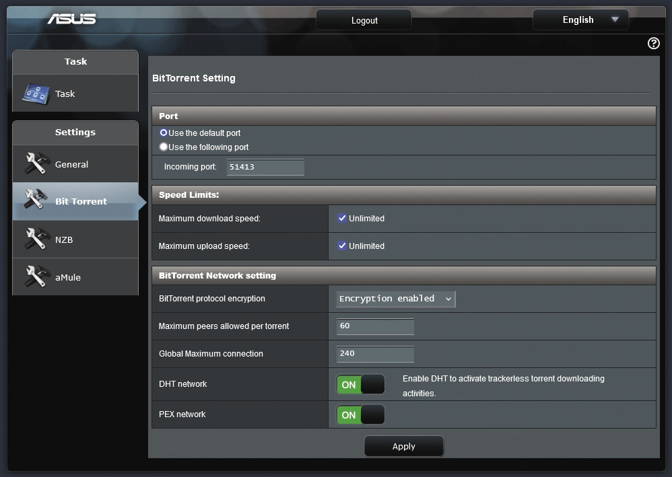
Task: Toggle Unlimited maximum upload speed checkbox
Action: (x=342, y=246)
